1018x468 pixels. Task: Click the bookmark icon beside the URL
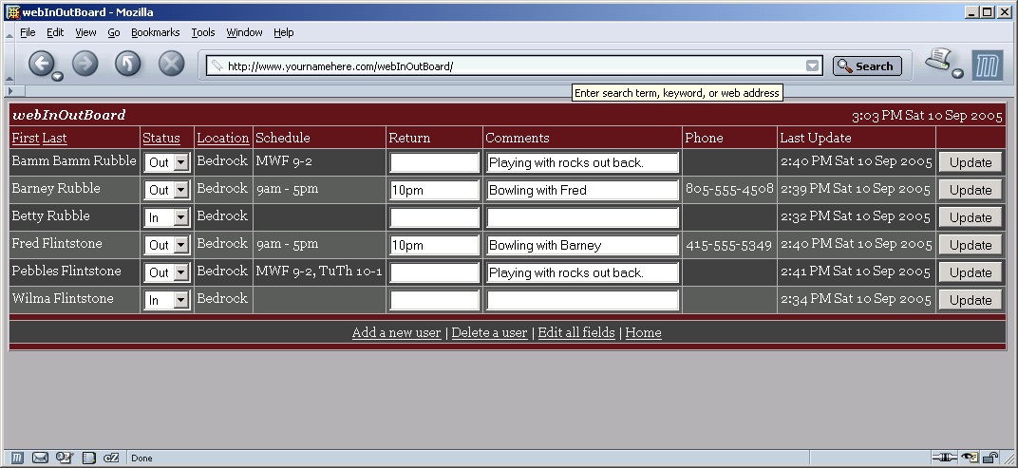click(217, 66)
